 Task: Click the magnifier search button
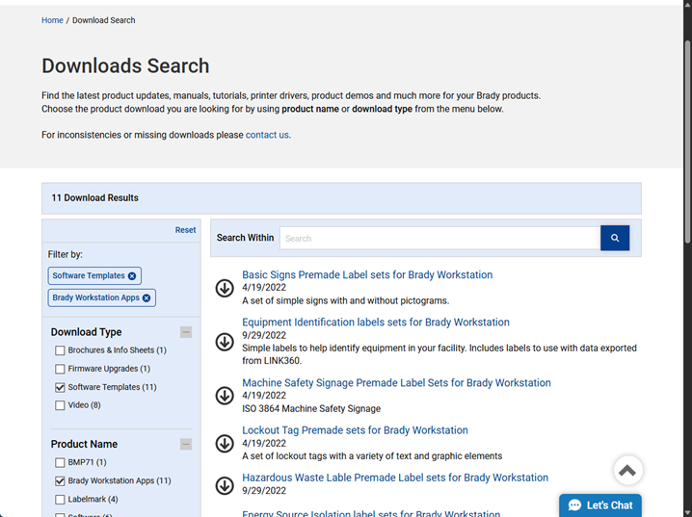[615, 238]
